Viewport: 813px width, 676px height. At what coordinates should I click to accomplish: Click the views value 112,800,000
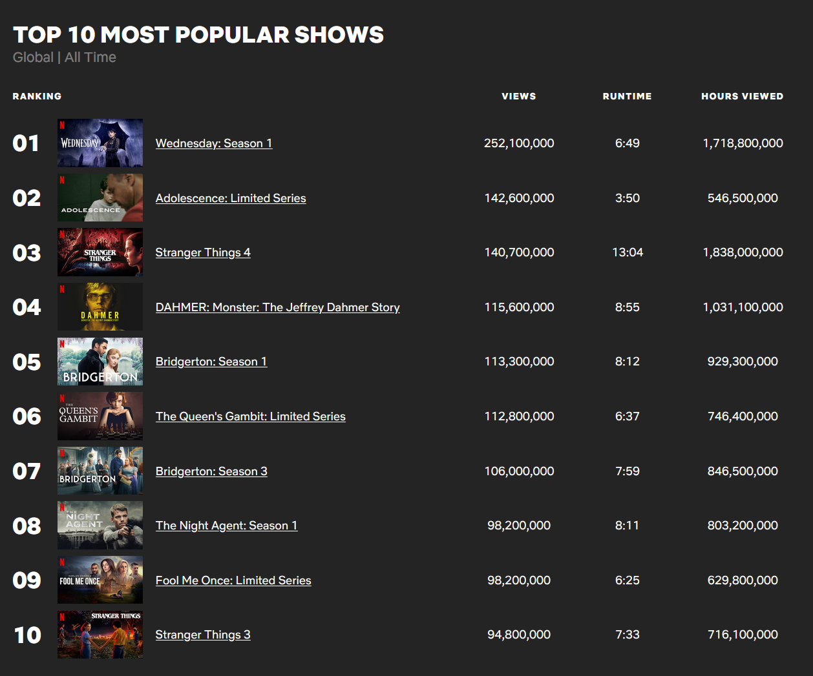pos(519,416)
